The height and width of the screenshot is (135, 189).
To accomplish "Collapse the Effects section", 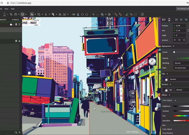I will 170,95.
